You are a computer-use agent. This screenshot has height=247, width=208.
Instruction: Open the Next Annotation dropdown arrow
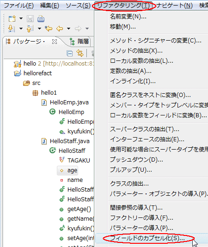coord(21,29)
